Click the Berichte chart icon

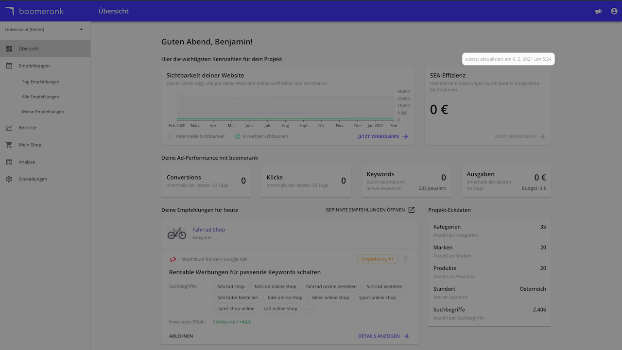pos(9,128)
